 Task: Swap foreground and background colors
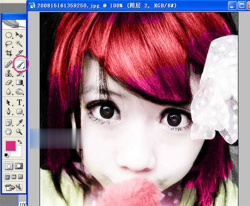point(19,142)
